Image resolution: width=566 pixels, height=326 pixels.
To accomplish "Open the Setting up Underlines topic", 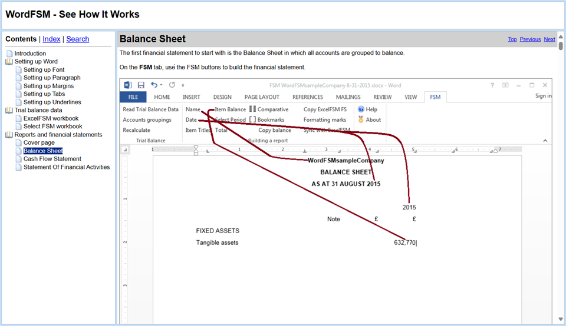I will 52,102.
